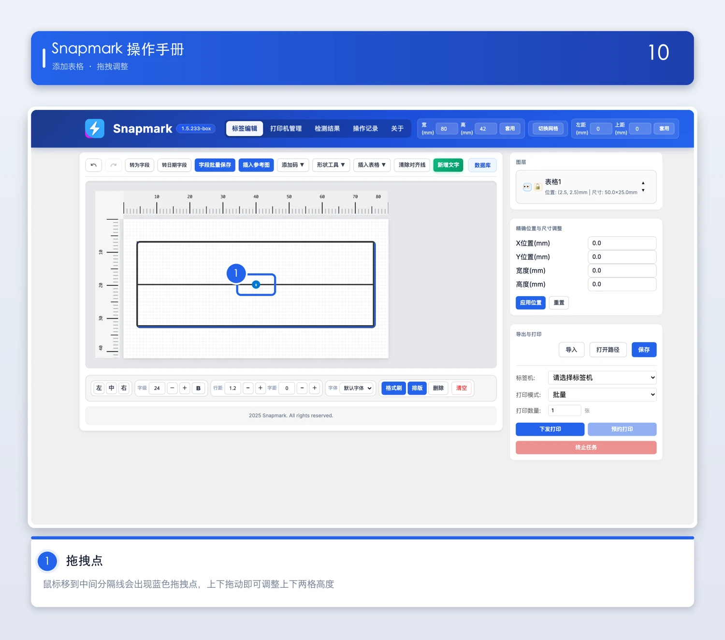This screenshot has width=725, height=640.
Task: Click 应用位置 button
Action: point(531,303)
